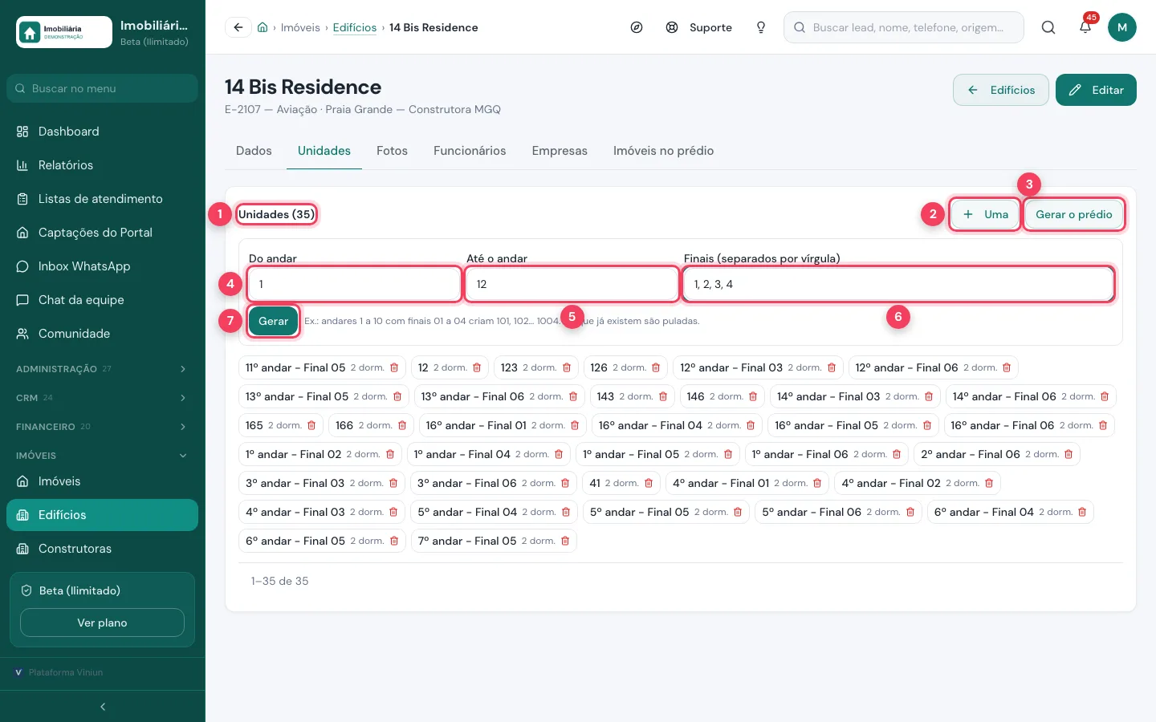Delete unit 166 trash icon

pos(402,425)
